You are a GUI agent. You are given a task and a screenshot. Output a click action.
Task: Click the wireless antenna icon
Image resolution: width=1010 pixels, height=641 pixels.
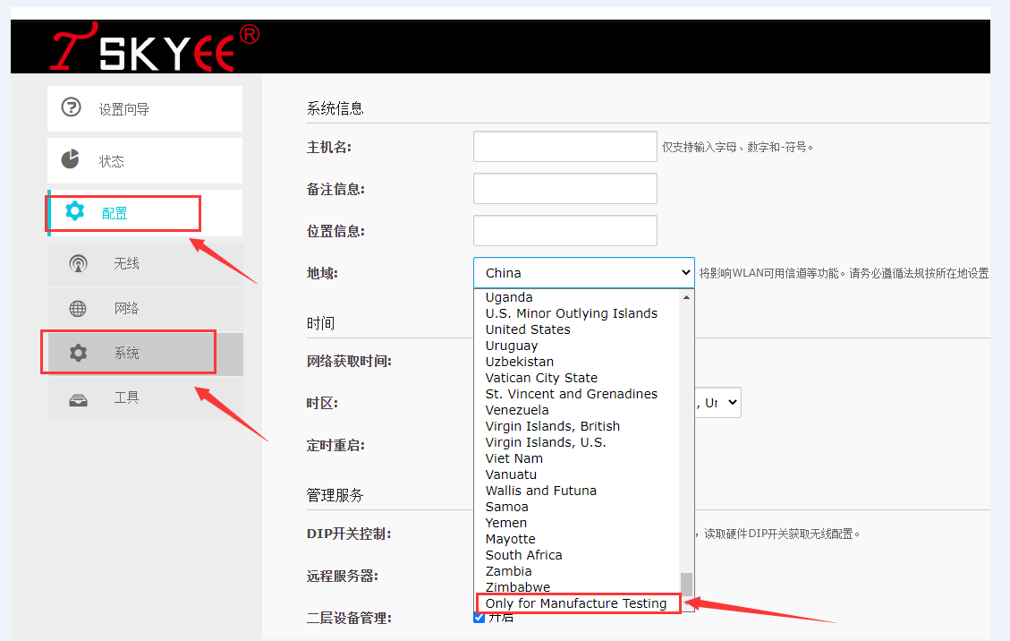[79, 264]
